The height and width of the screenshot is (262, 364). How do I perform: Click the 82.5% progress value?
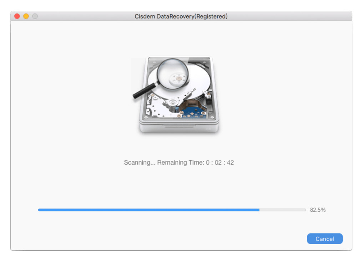pos(318,210)
